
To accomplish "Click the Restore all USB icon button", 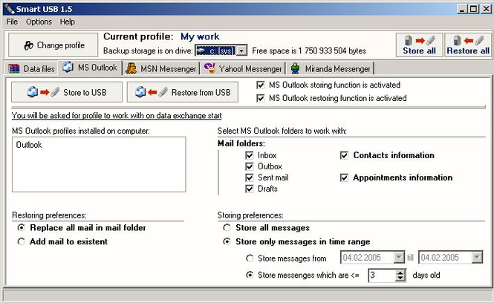I will tap(468, 45).
